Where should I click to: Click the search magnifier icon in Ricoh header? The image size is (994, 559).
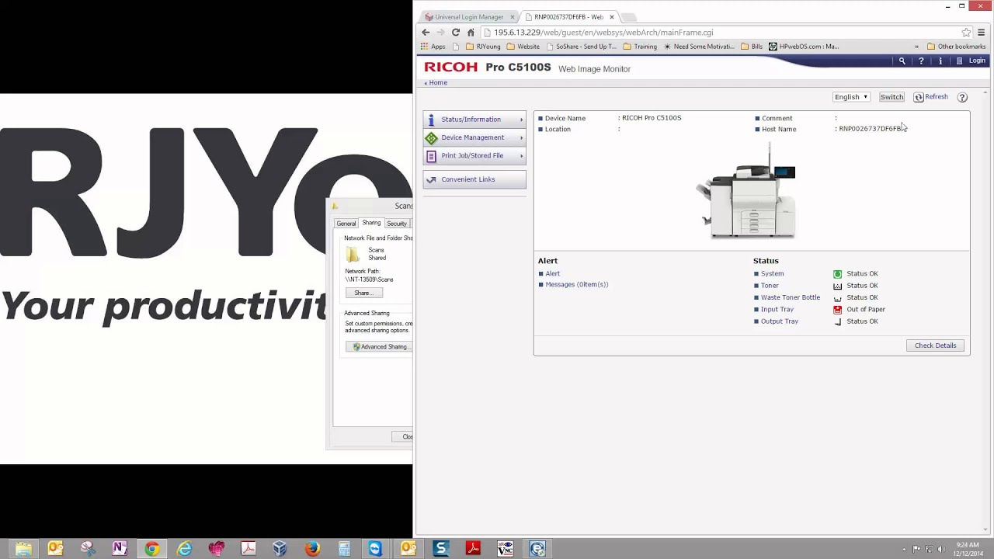902,61
